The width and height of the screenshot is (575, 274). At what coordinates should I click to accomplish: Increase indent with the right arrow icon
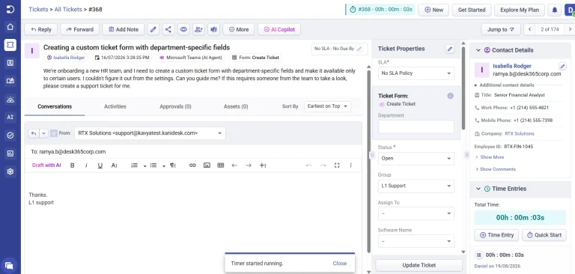tap(249, 165)
